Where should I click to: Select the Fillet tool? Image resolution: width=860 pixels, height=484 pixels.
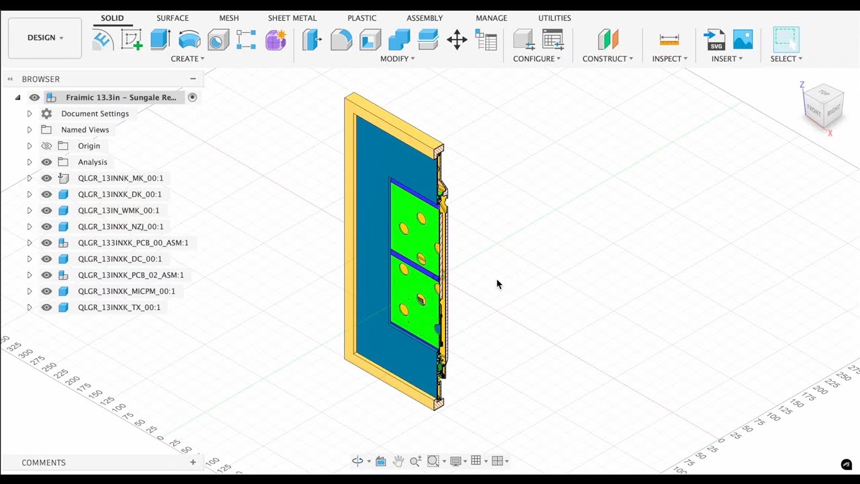coord(341,40)
